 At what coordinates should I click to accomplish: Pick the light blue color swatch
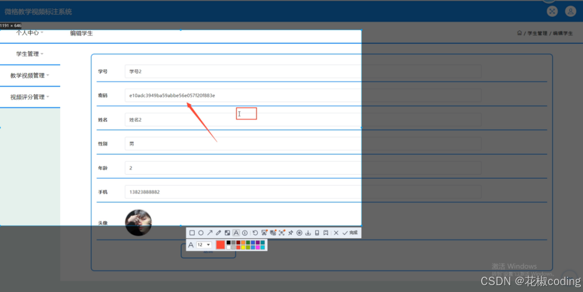tap(253, 247)
